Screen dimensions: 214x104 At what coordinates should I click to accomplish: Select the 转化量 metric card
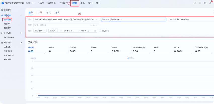click(x=162, y=50)
